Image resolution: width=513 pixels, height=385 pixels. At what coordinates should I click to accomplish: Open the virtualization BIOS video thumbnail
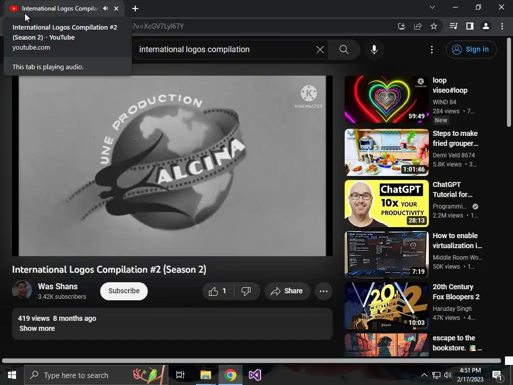[x=386, y=254]
